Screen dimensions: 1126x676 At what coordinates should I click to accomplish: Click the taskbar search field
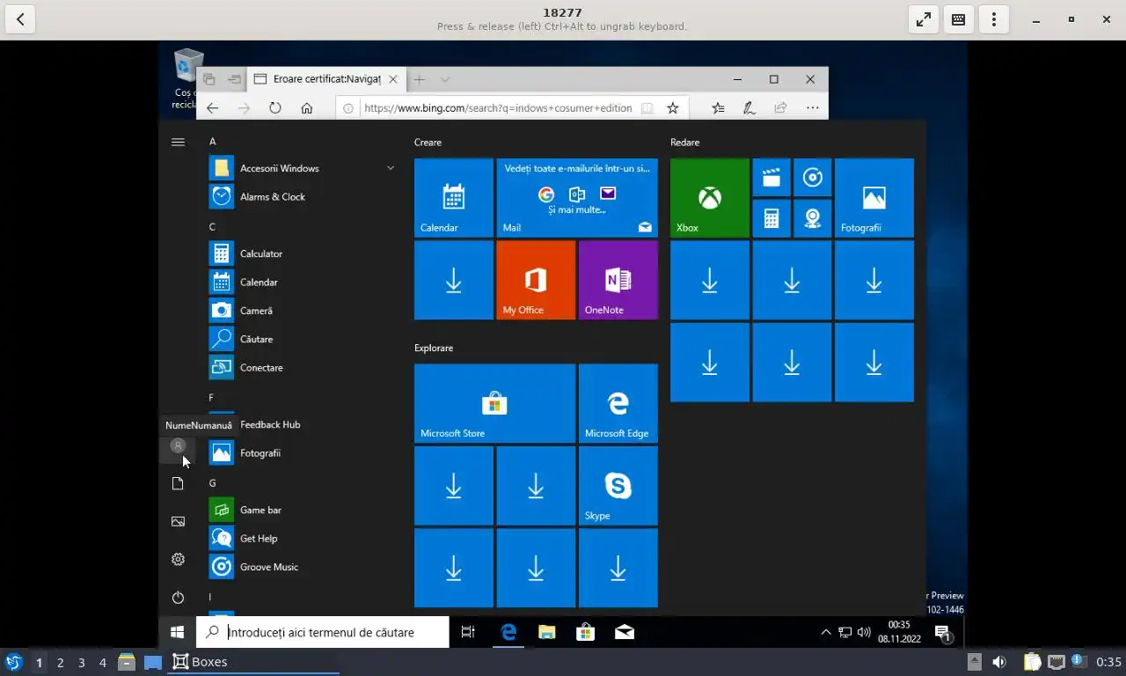pyautogui.click(x=322, y=632)
